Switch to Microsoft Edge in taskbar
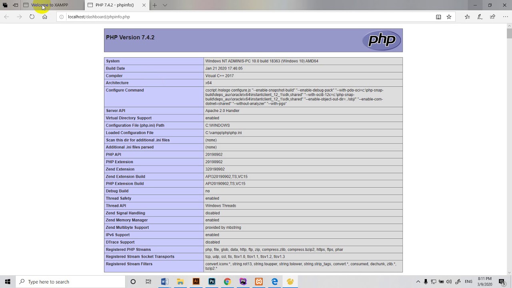 tap(275, 282)
